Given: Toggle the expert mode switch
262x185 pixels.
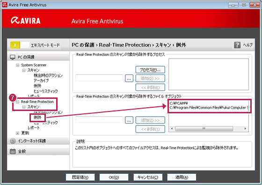Looking at the screenshot, I should pyautogui.click(x=20, y=45).
